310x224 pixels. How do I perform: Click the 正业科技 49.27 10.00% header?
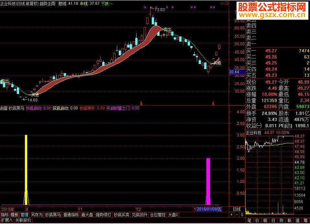268,133
